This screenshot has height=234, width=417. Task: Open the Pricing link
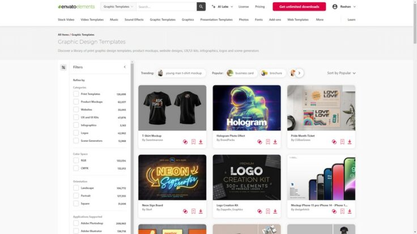[x=260, y=7]
